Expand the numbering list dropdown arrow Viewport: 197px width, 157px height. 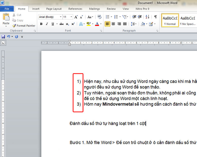tap(120, 17)
